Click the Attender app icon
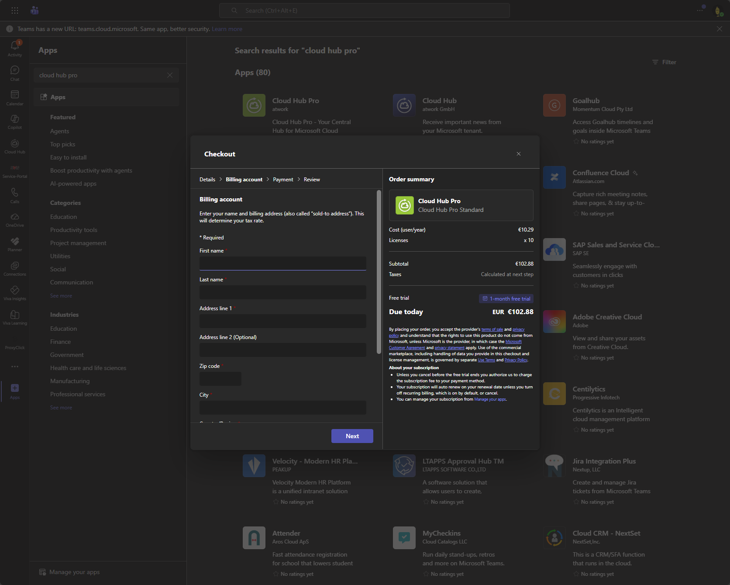Screen dimensions: 730x585 [x=254, y=538]
